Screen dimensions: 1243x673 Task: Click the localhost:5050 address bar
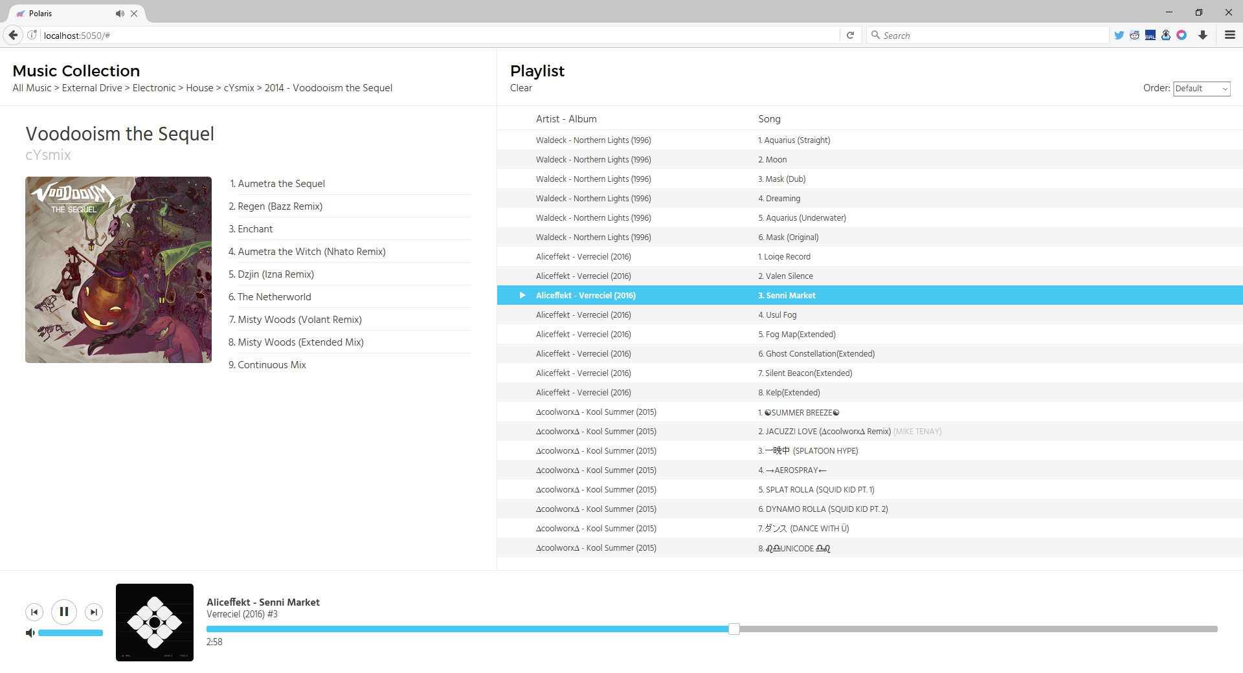tap(440, 35)
